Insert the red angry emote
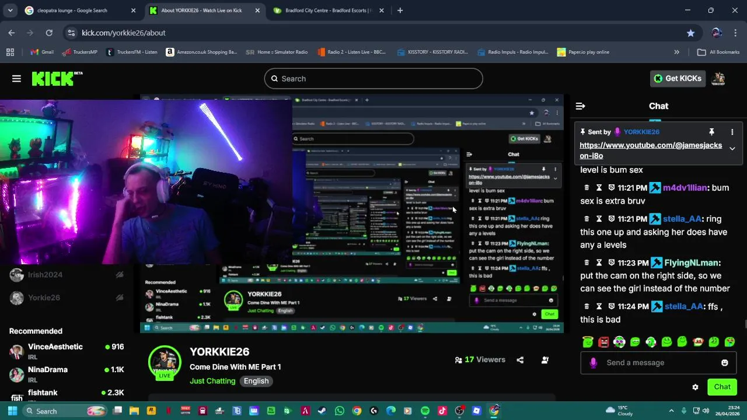The width and height of the screenshot is (747, 420). pyautogui.click(x=603, y=342)
